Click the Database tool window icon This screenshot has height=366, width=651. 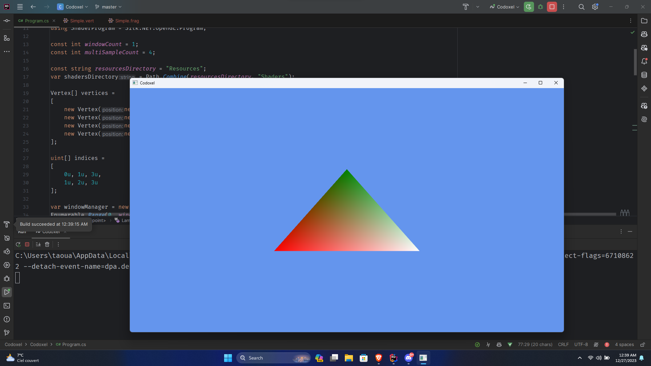(644, 75)
